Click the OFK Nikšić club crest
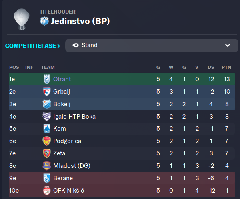Screen dimensions: 240x199 (47, 191)
